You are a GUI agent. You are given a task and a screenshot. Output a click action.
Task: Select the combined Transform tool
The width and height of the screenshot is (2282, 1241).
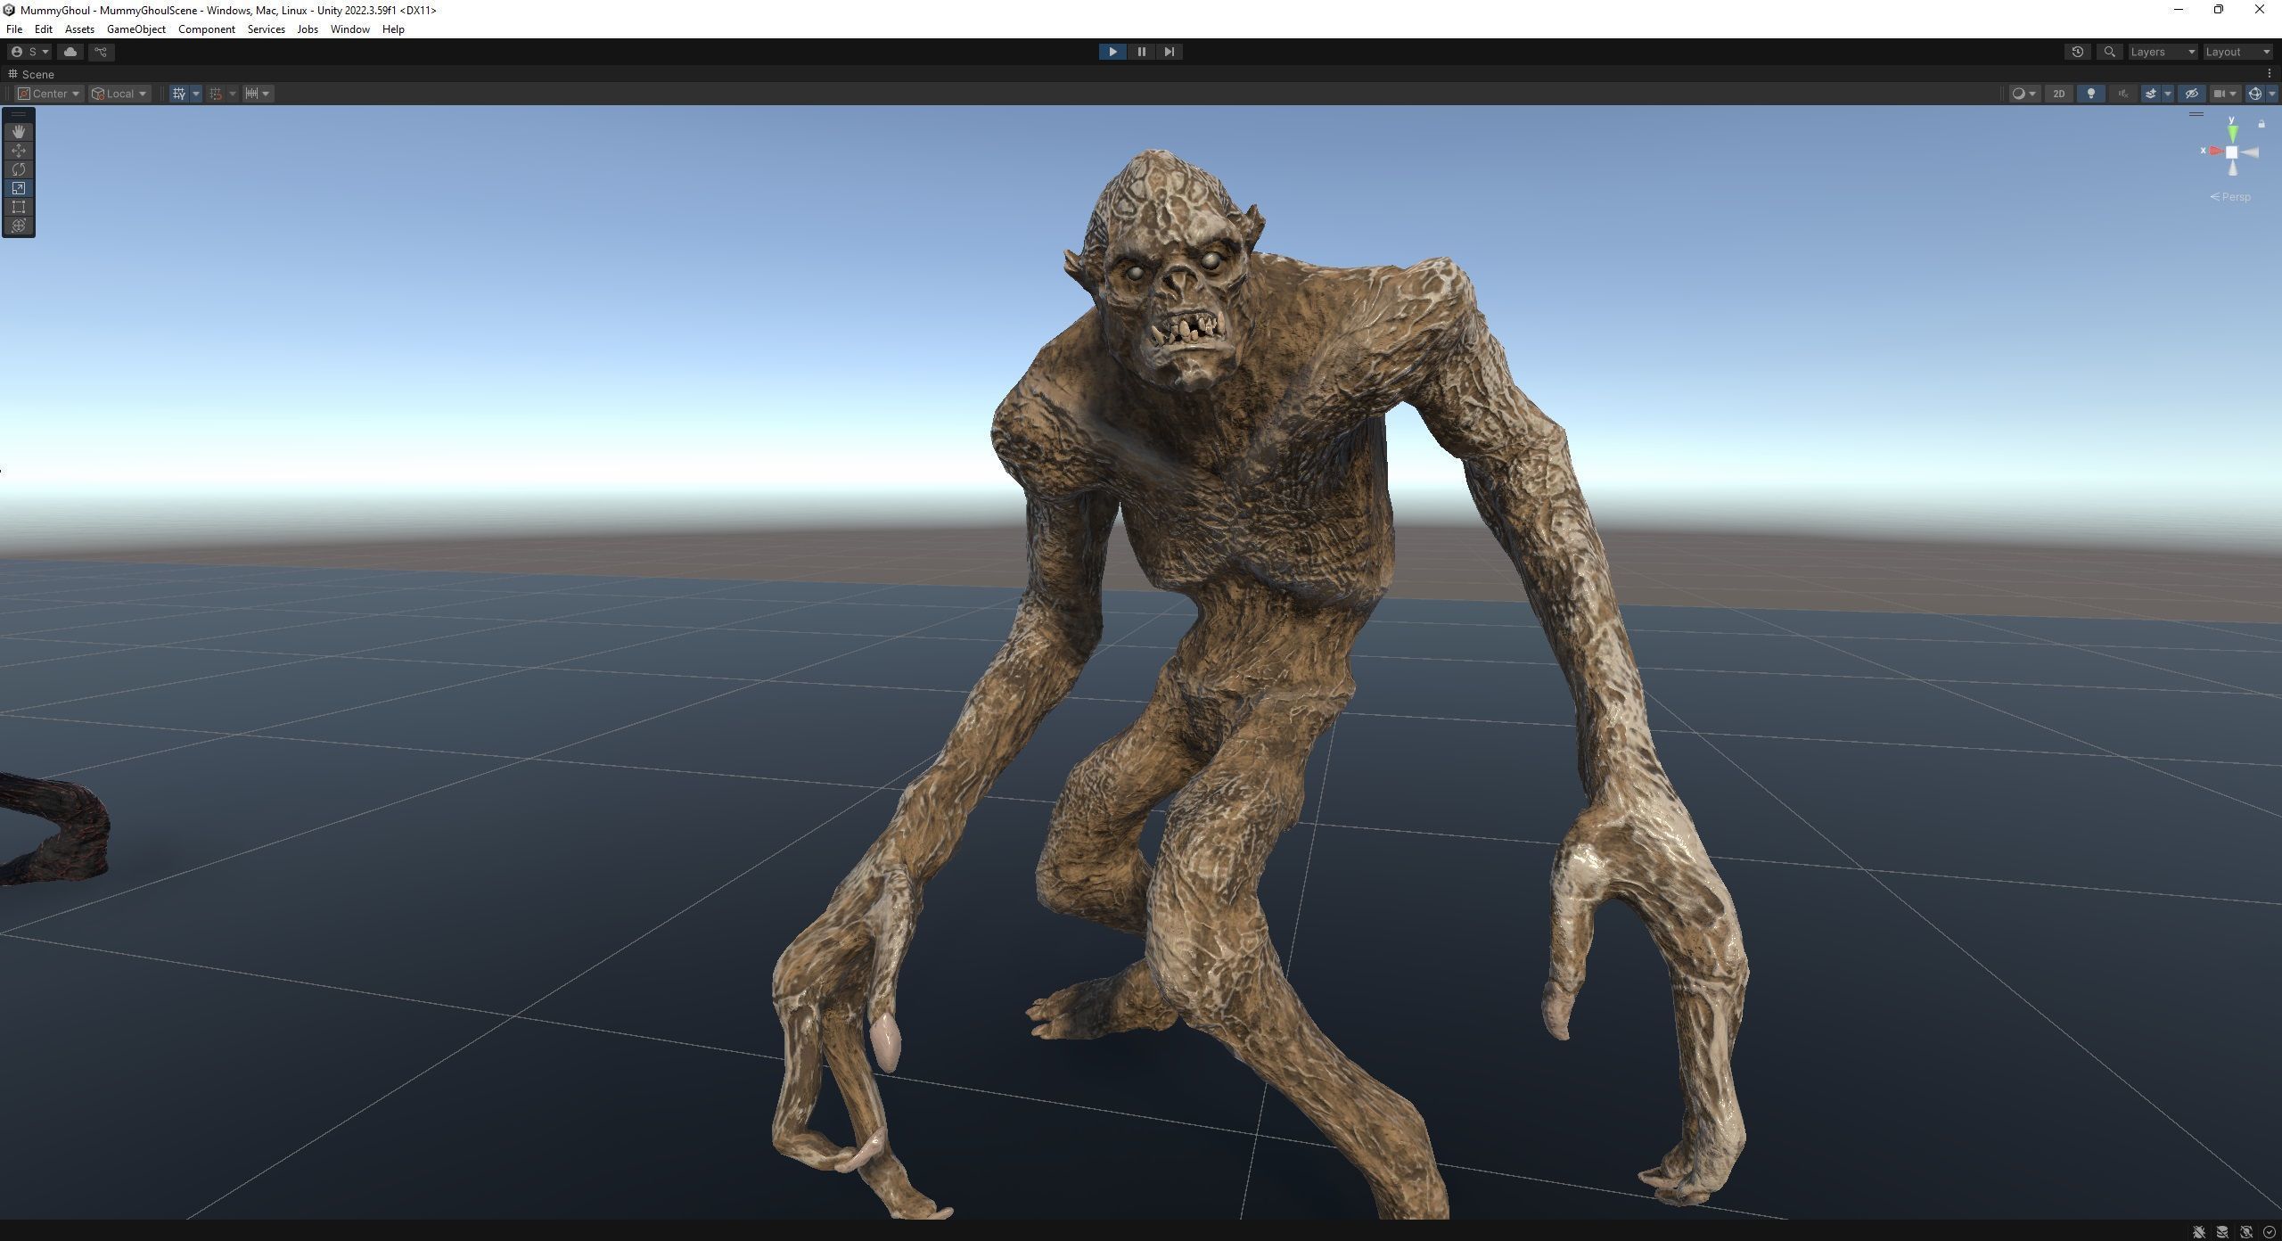(19, 226)
